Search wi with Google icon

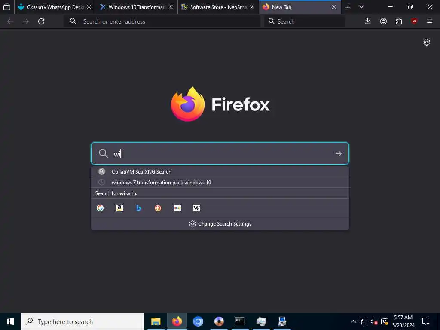pyautogui.click(x=100, y=208)
